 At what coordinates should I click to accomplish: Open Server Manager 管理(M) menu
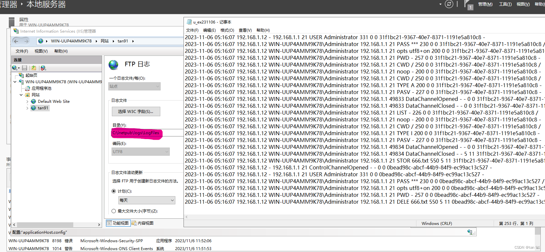[485, 4]
